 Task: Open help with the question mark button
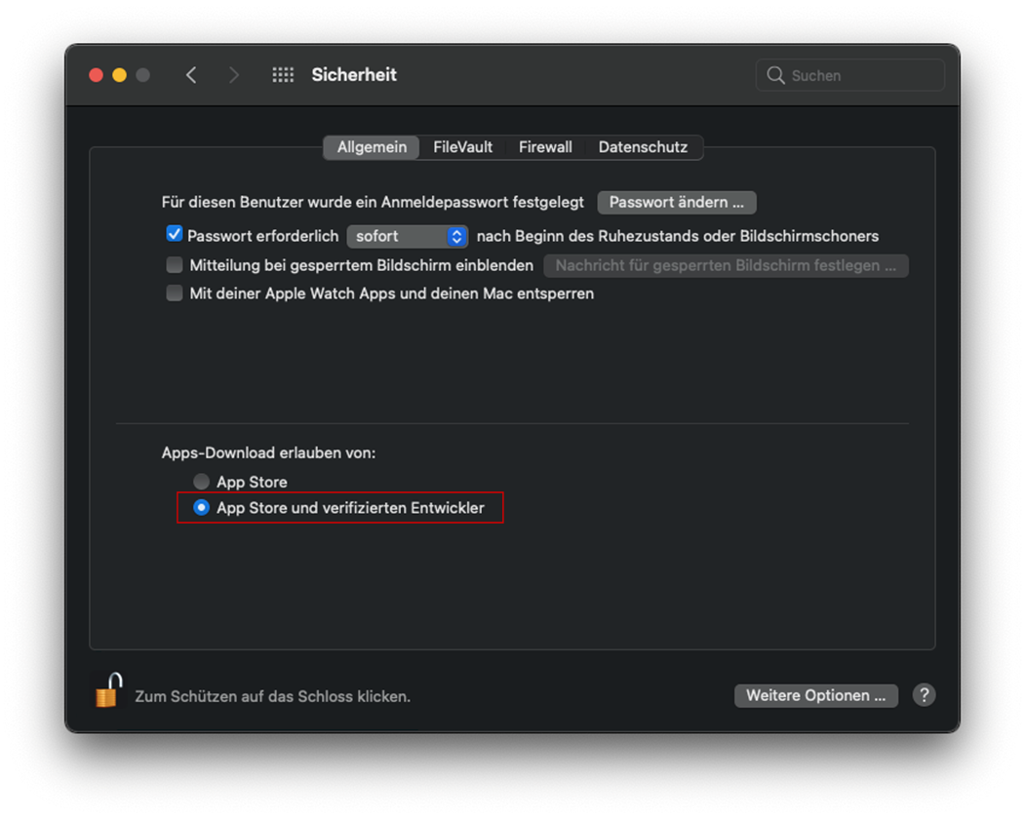pos(924,695)
